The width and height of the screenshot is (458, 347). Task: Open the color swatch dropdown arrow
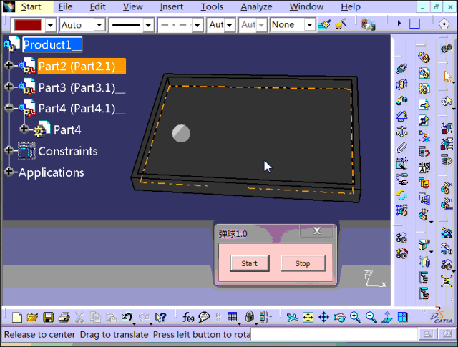[x=51, y=25]
